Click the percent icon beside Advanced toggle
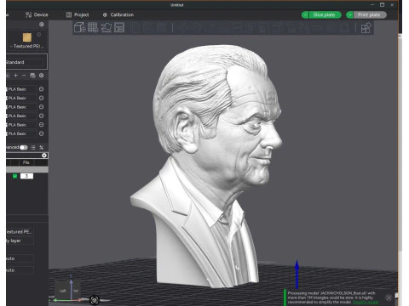This screenshot has width=409, height=306. pos(42,147)
